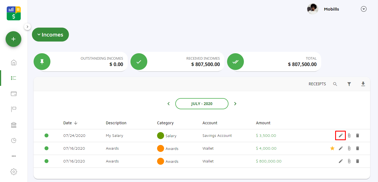Expand the Incomes dropdown
The height and width of the screenshot is (182, 378).
tap(50, 35)
